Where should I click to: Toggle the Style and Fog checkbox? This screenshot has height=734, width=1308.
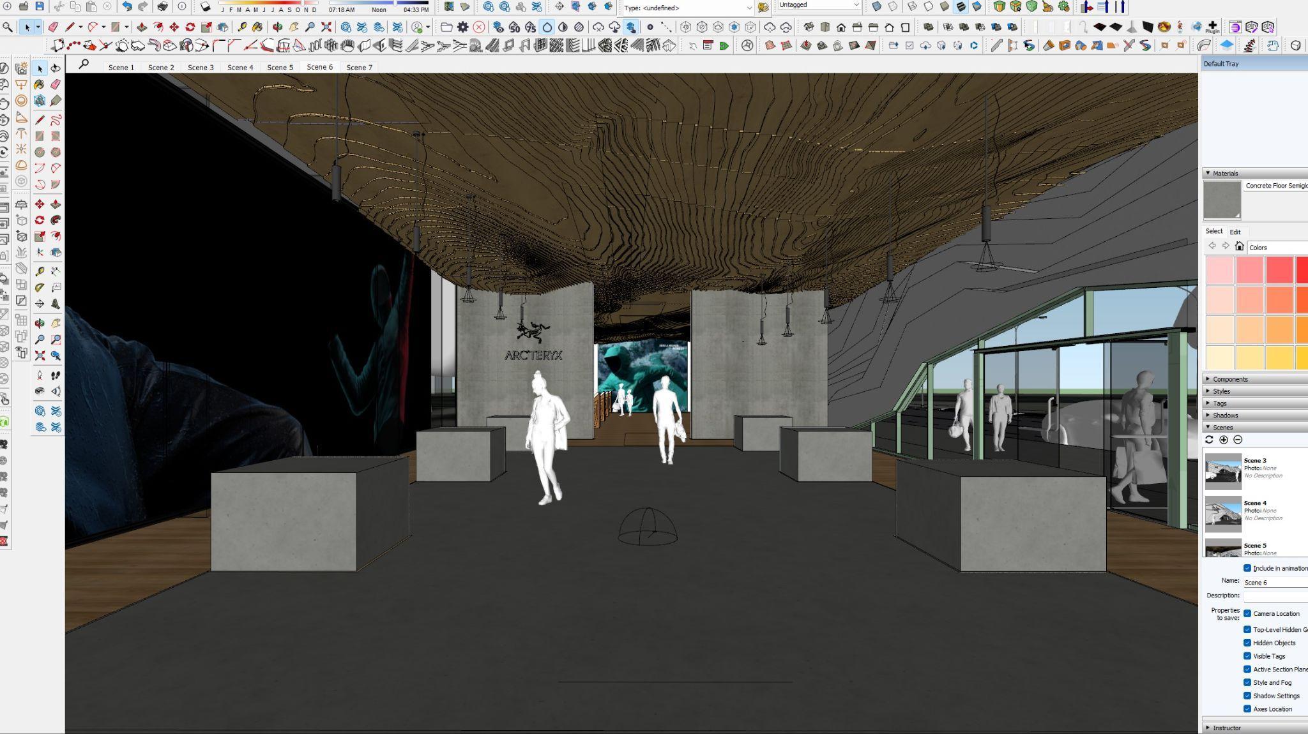click(1247, 682)
